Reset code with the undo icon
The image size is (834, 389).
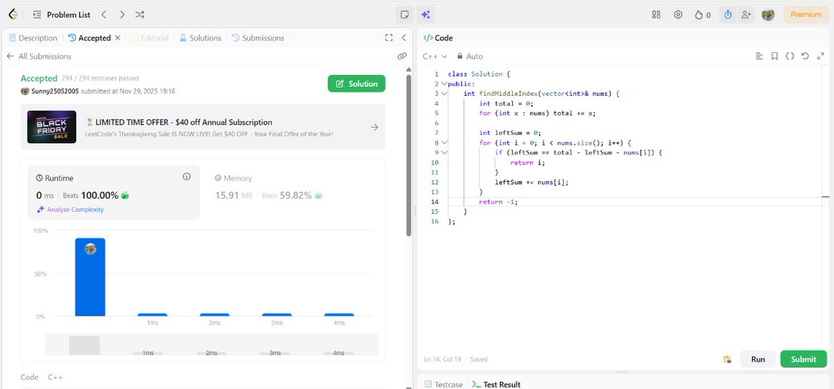(x=805, y=56)
